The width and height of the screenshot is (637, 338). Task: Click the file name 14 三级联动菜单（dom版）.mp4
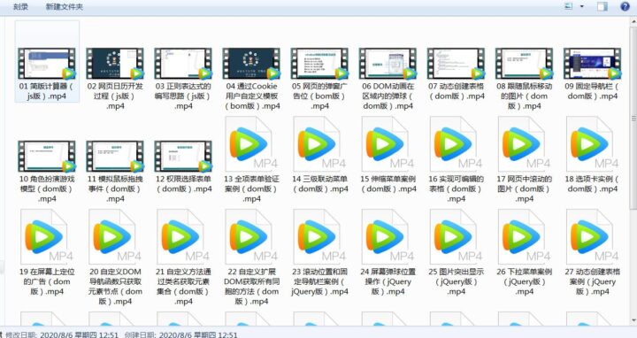pos(319,184)
